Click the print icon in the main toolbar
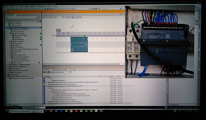This screenshot has height=120, width=206. pyautogui.click(x=22, y=9)
